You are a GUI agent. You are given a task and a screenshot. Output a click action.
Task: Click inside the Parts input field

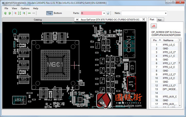[91, 13]
